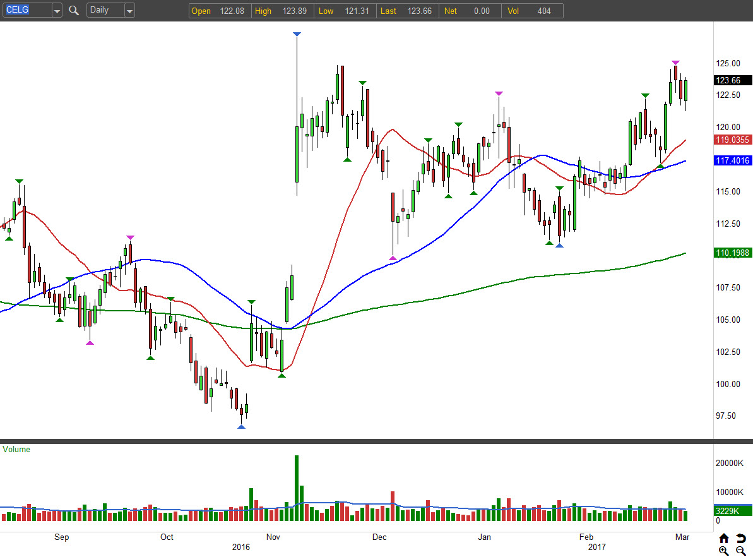The height and width of the screenshot is (557, 753).
Task: Click the 125.00 price axis label
Action: 728,63
